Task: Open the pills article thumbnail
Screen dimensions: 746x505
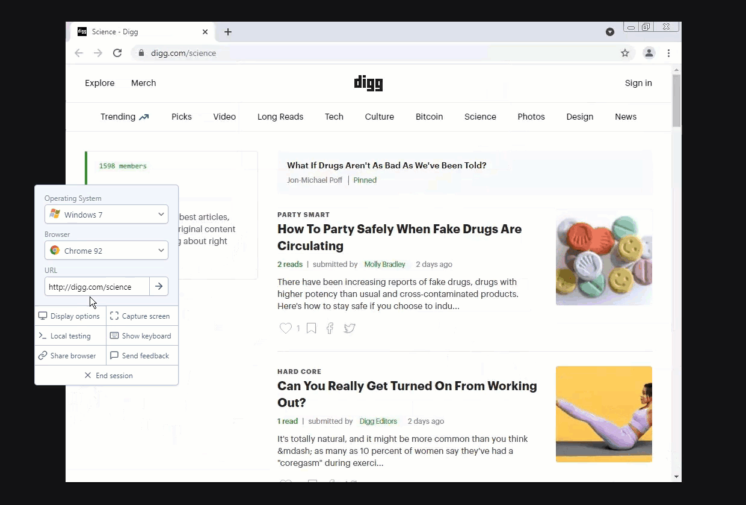Action: click(x=604, y=257)
